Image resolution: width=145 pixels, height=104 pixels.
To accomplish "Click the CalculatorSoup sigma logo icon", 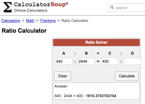I will click(7, 7).
